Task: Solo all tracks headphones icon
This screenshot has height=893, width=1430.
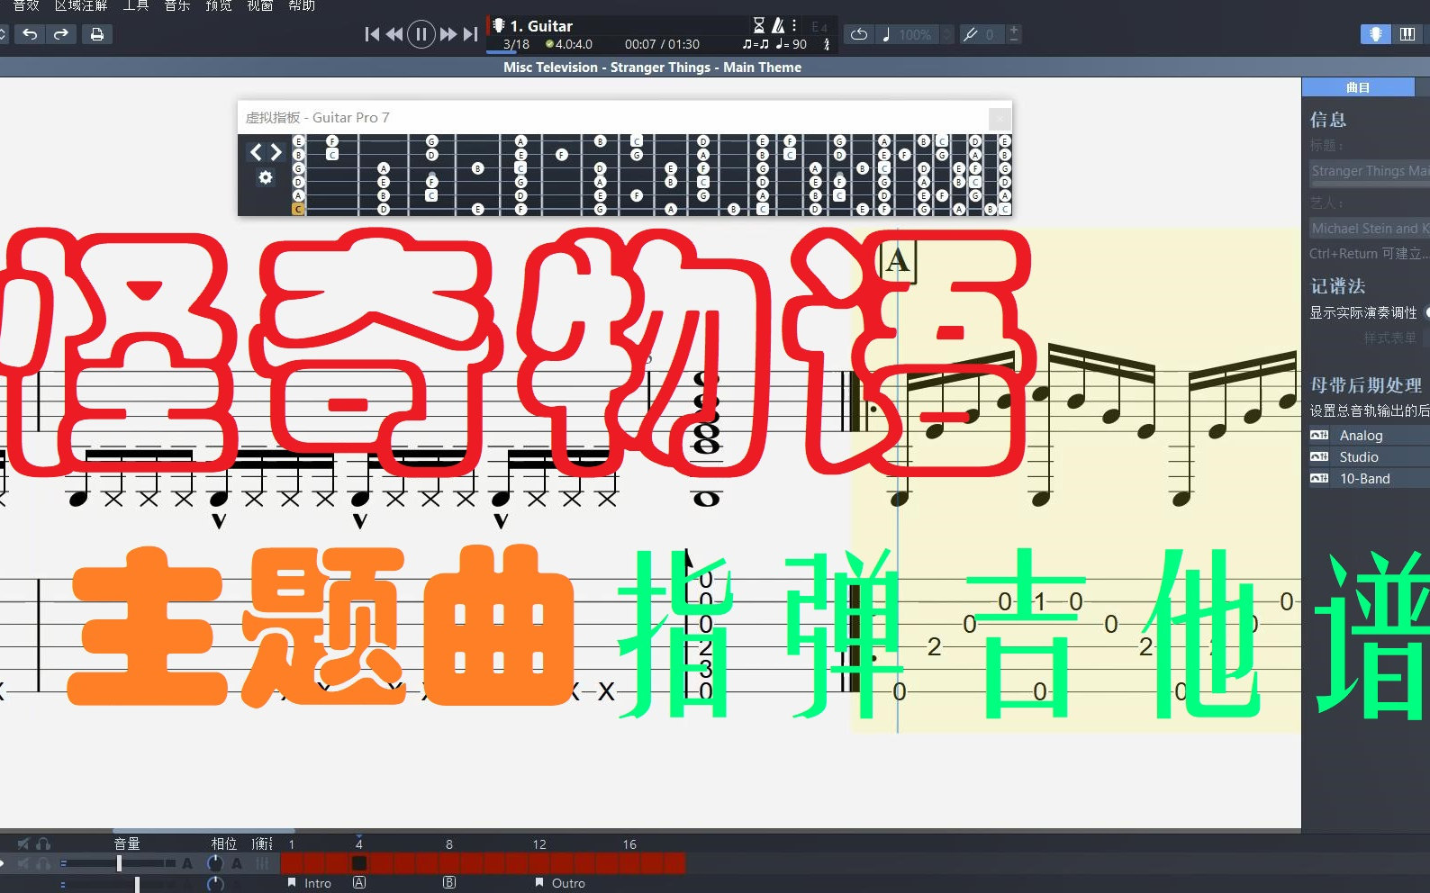Action: click(x=43, y=843)
